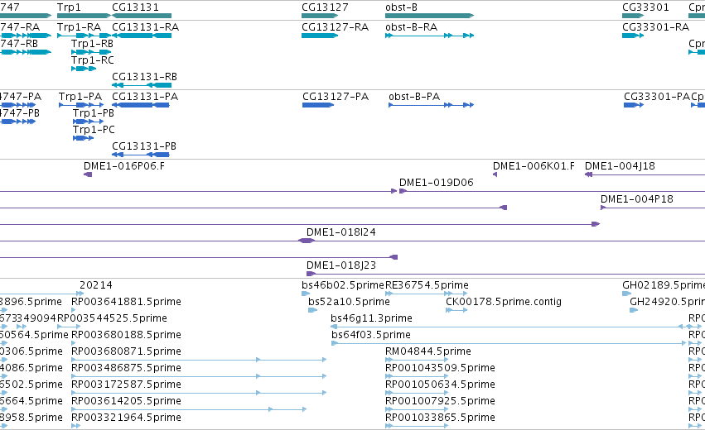Select the Trp1 gene glyph

[84, 16]
